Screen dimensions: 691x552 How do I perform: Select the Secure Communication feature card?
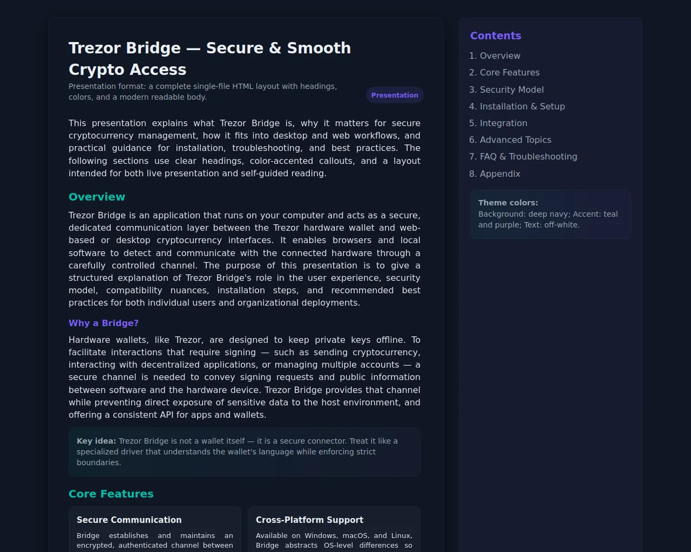155,529
